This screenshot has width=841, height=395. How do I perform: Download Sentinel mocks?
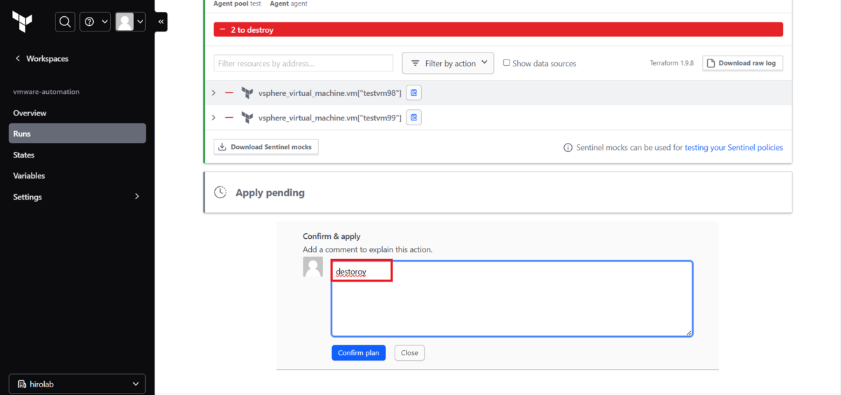[266, 147]
